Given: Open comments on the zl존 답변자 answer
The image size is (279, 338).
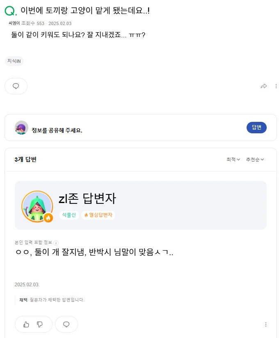Looking at the screenshot, I should click(x=66, y=324).
